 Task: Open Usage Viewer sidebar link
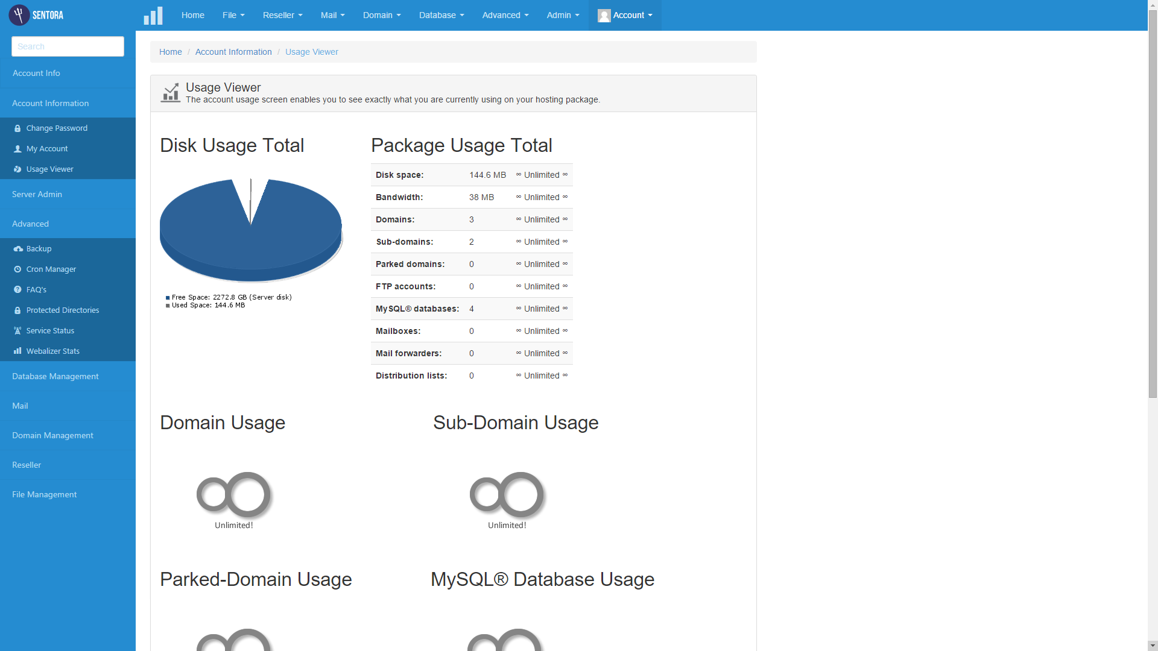[49, 169]
